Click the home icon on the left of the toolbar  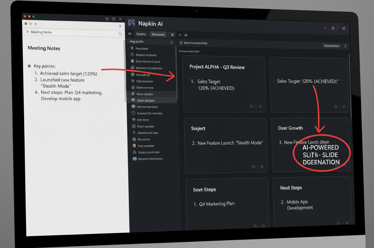tap(129, 34)
